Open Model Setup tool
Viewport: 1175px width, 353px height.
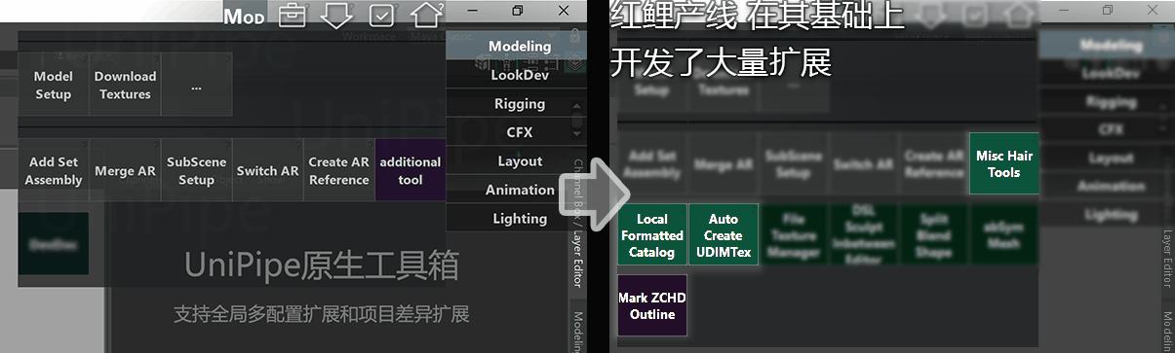54,85
